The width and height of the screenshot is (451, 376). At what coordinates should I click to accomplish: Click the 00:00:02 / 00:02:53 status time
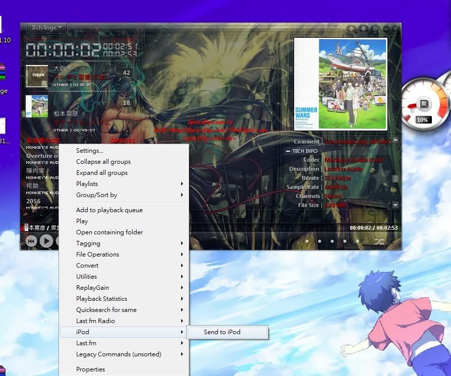coord(374,228)
